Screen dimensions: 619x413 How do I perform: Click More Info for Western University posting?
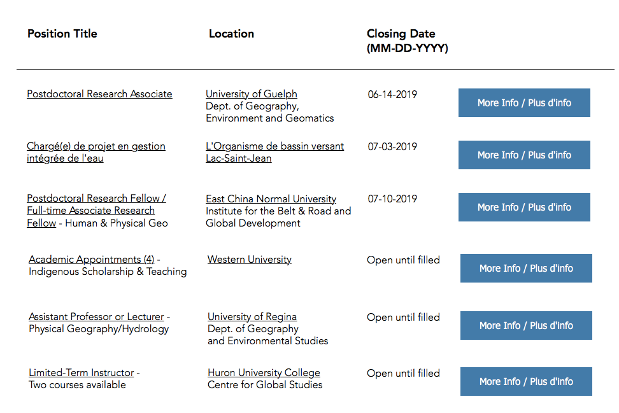(x=526, y=269)
